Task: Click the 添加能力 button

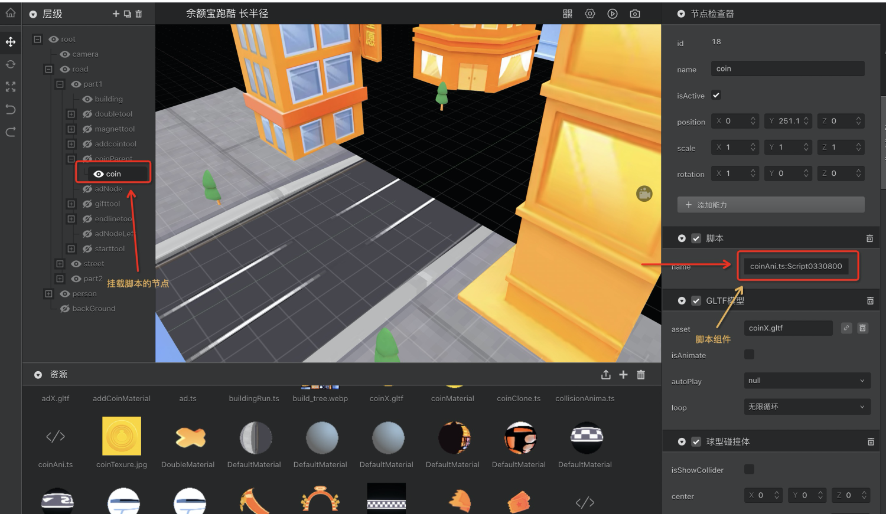Action: click(x=771, y=205)
